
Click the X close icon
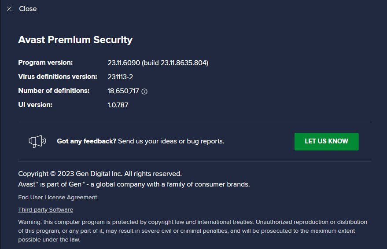(9, 9)
